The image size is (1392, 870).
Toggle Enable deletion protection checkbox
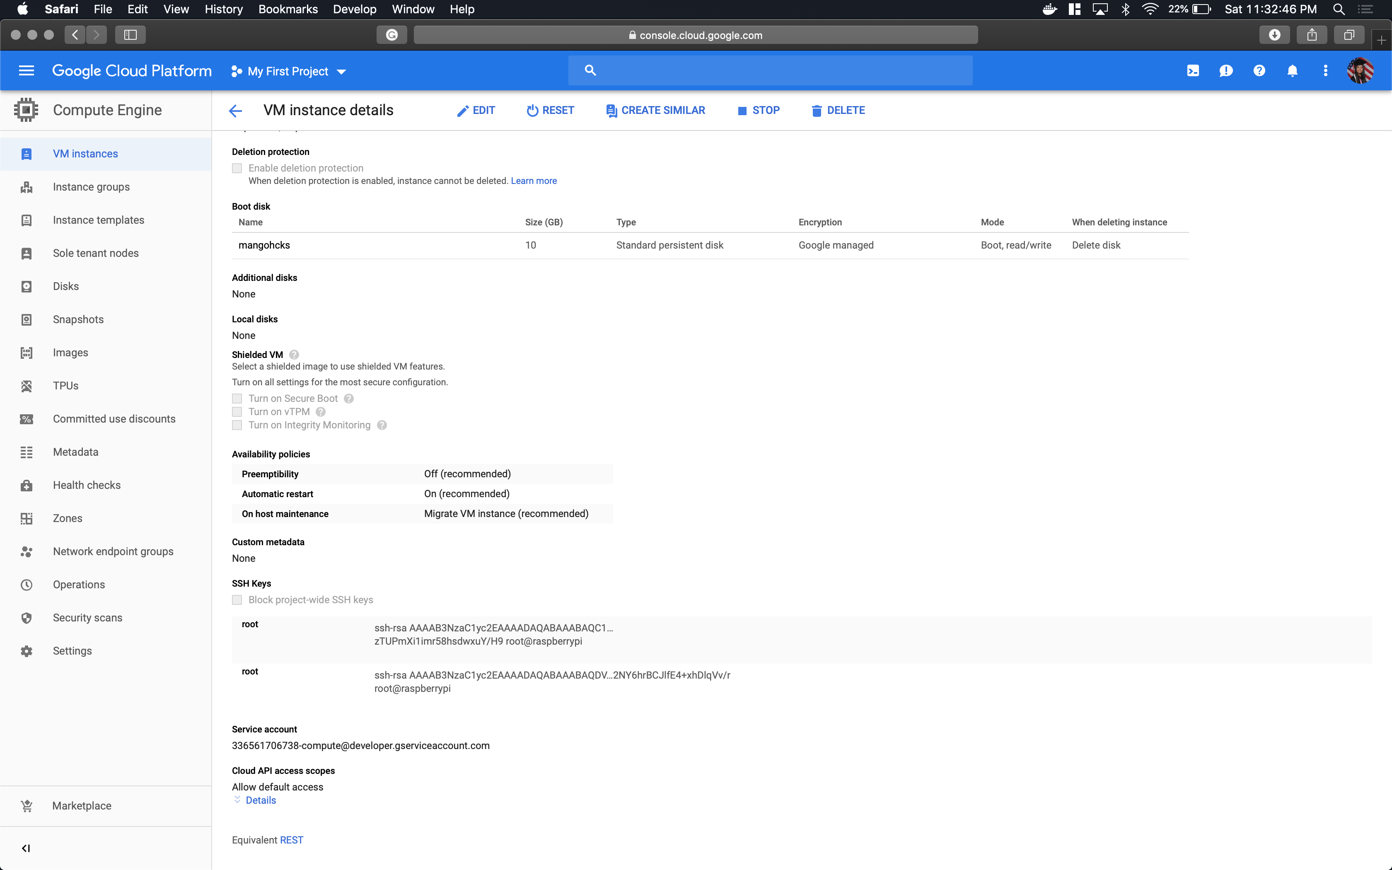(237, 168)
